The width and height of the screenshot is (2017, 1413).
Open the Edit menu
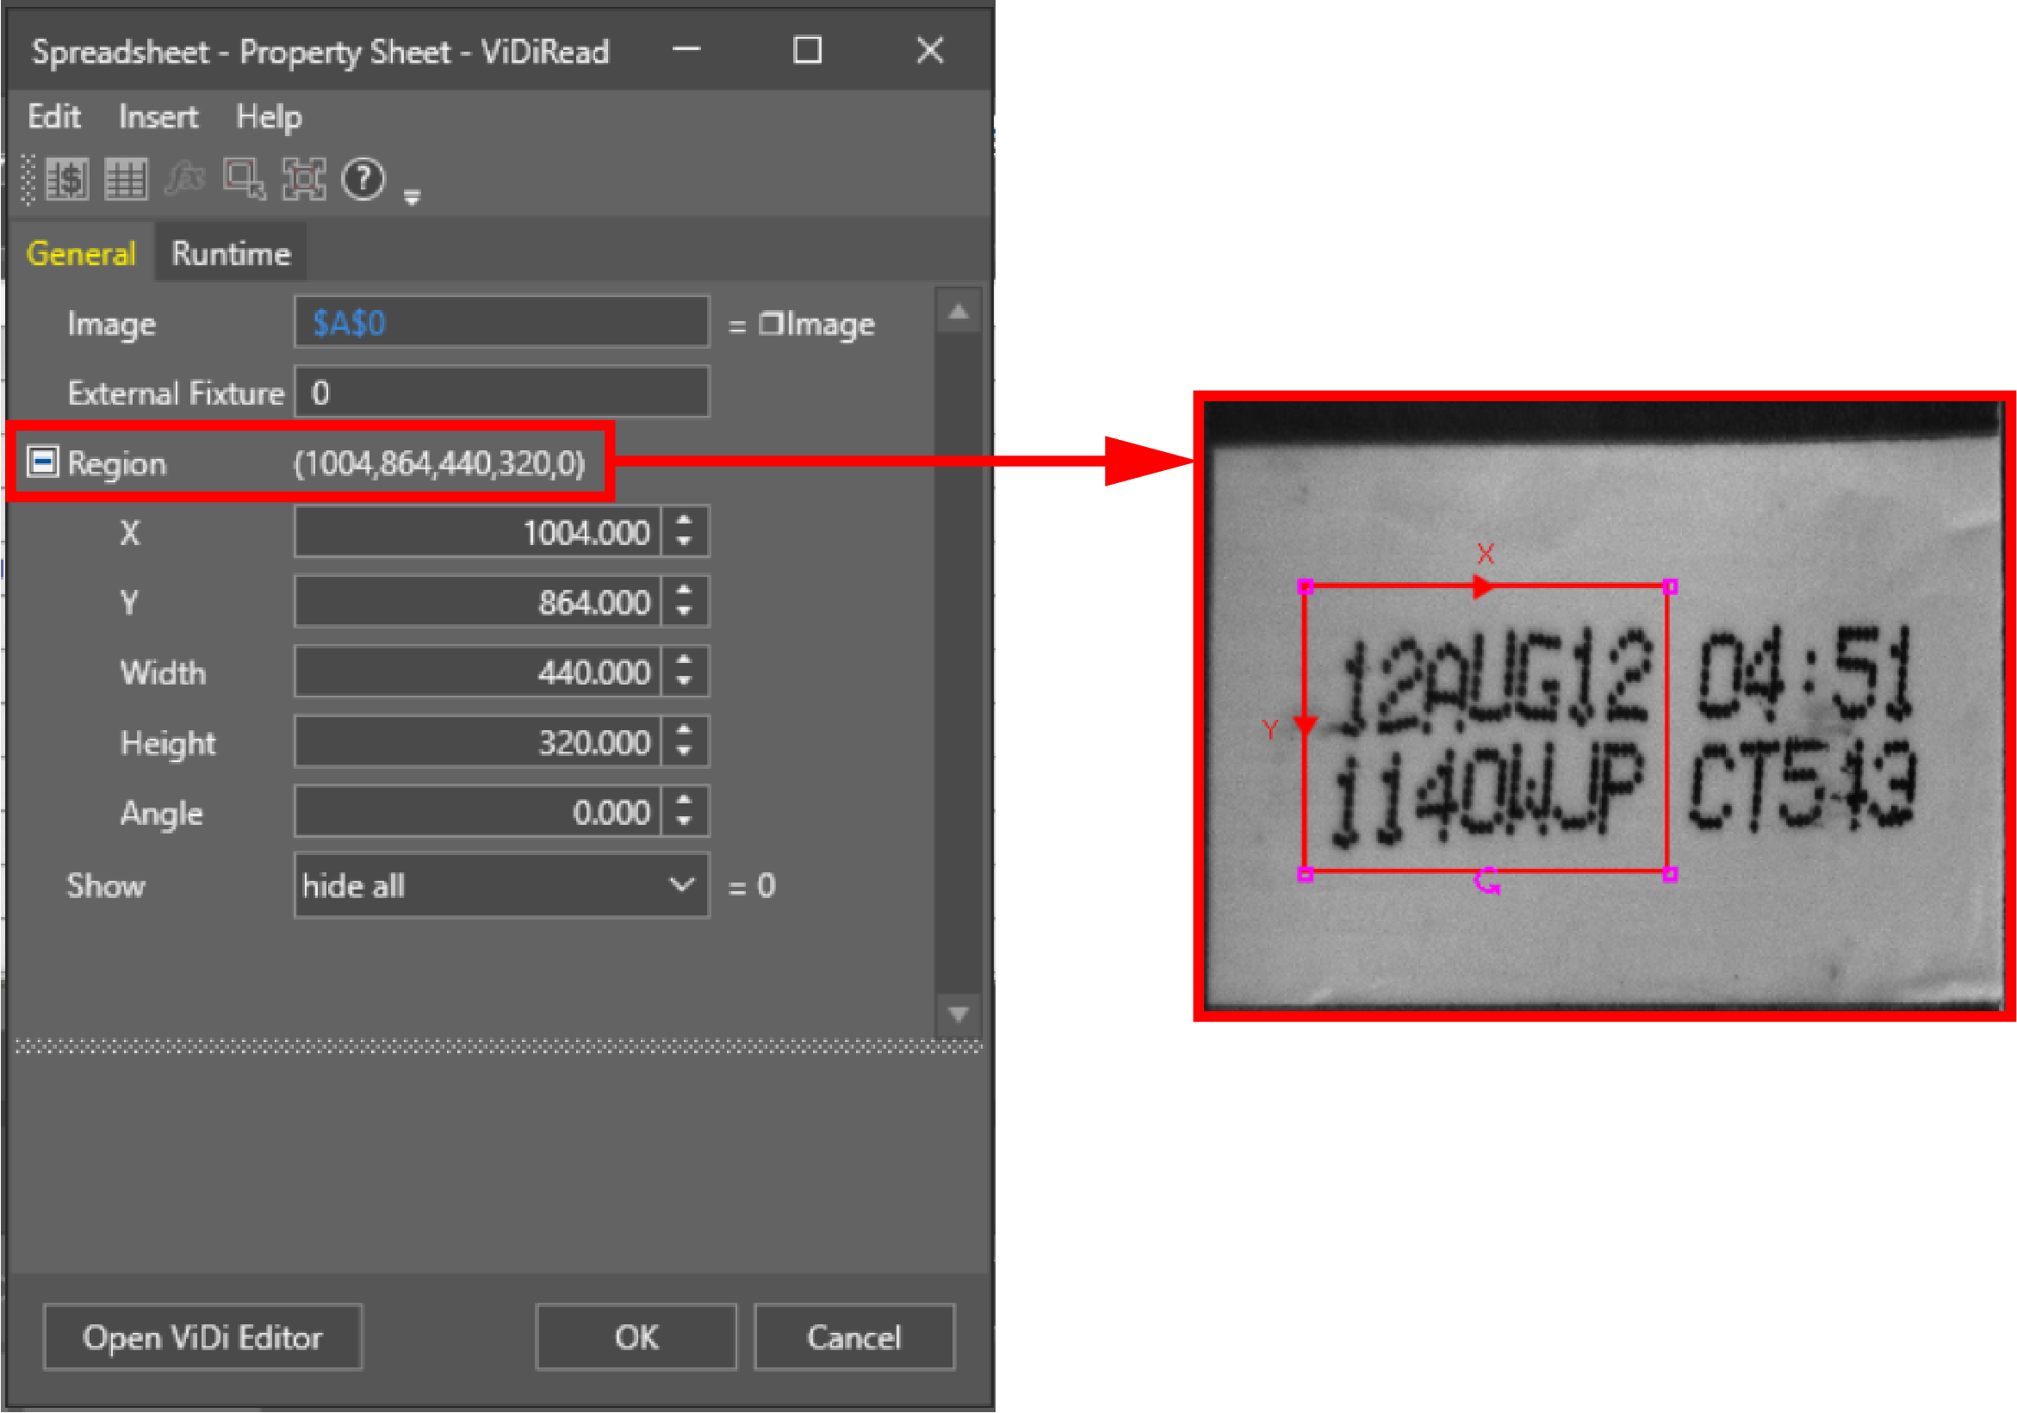pyautogui.click(x=53, y=117)
